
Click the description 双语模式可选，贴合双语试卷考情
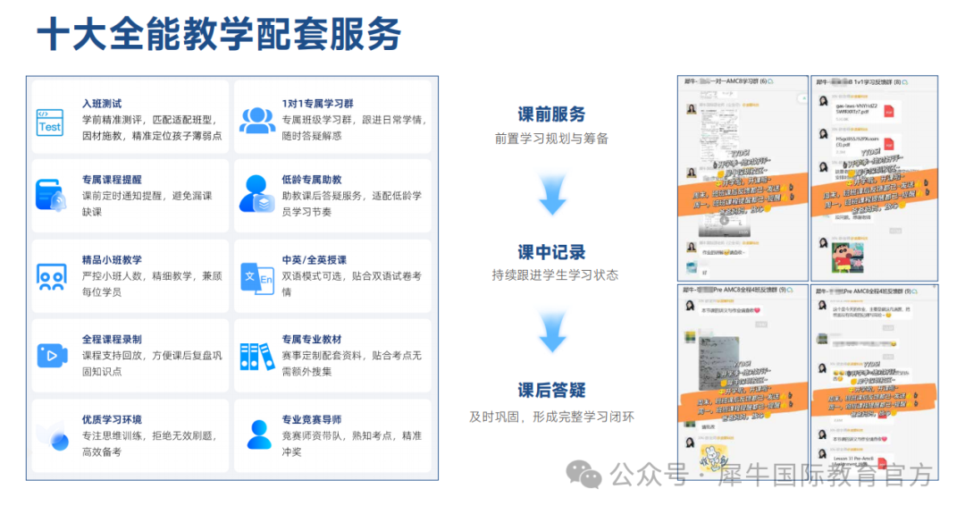coord(351,283)
